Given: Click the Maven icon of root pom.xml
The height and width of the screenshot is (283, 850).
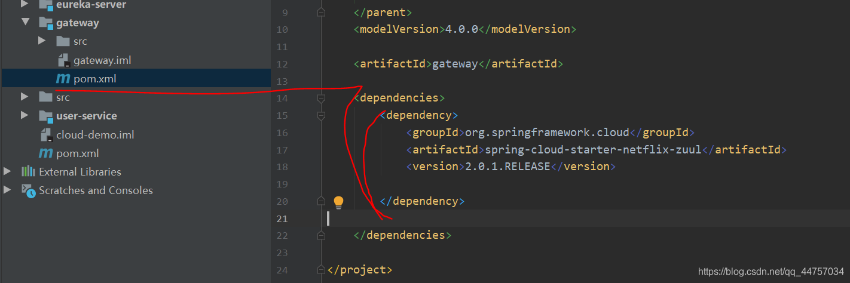Looking at the screenshot, I should coord(45,153).
